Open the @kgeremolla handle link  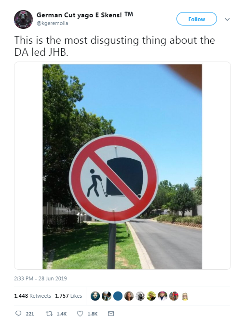click(x=52, y=23)
